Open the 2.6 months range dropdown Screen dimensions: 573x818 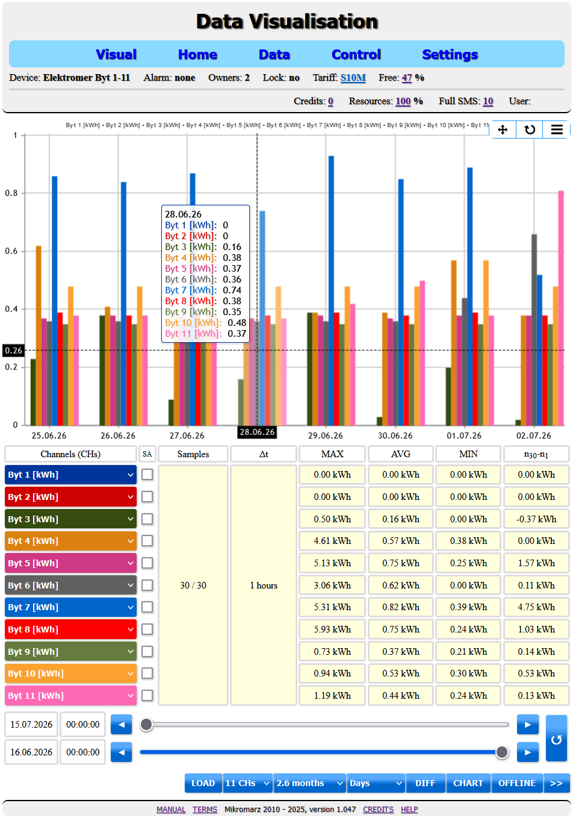309,783
